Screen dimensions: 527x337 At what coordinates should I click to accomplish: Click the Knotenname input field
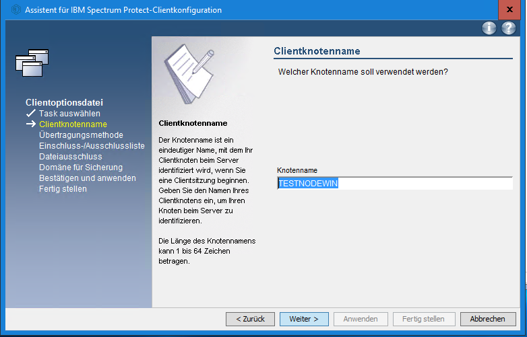tap(395, 184)
